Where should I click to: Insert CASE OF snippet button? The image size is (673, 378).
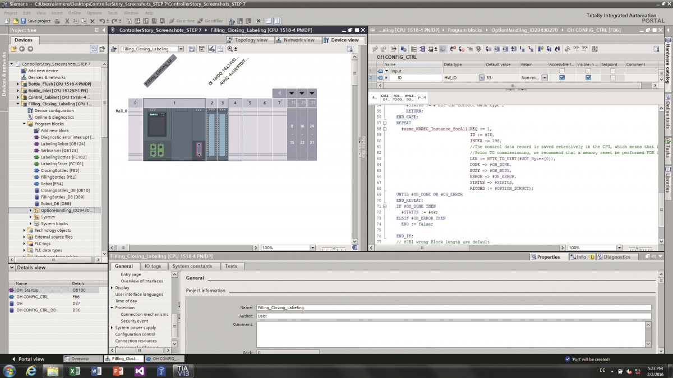pos(386,97)
